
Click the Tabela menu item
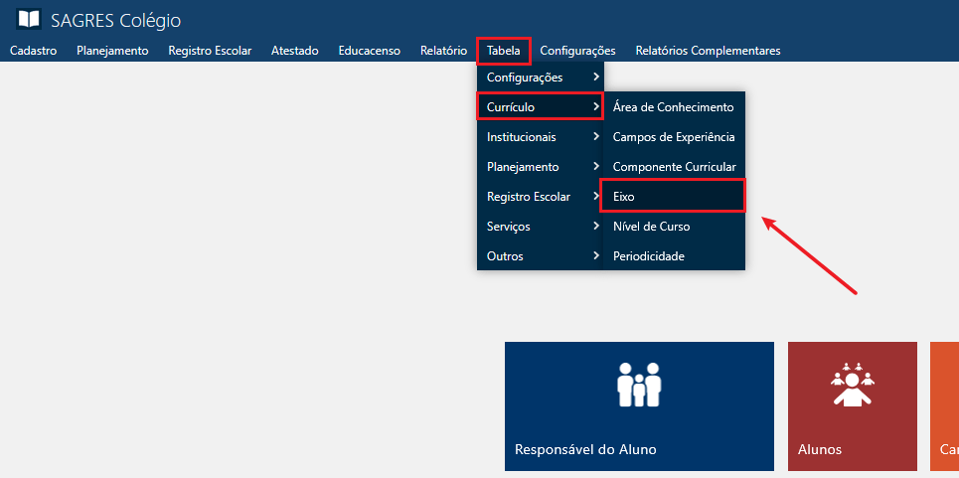(x=503, y=51)
